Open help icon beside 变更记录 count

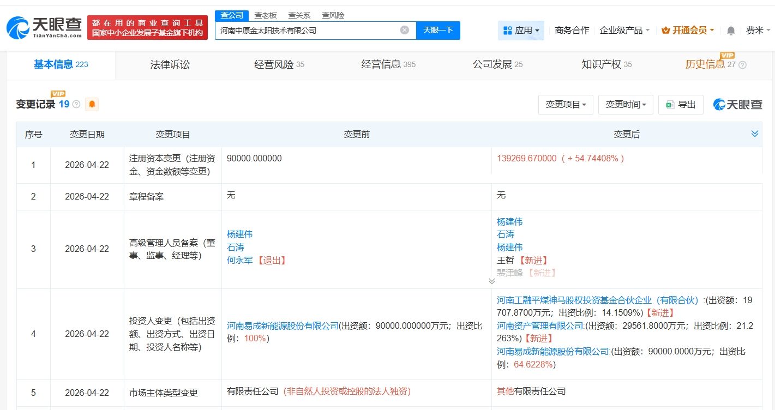[76, 104]
